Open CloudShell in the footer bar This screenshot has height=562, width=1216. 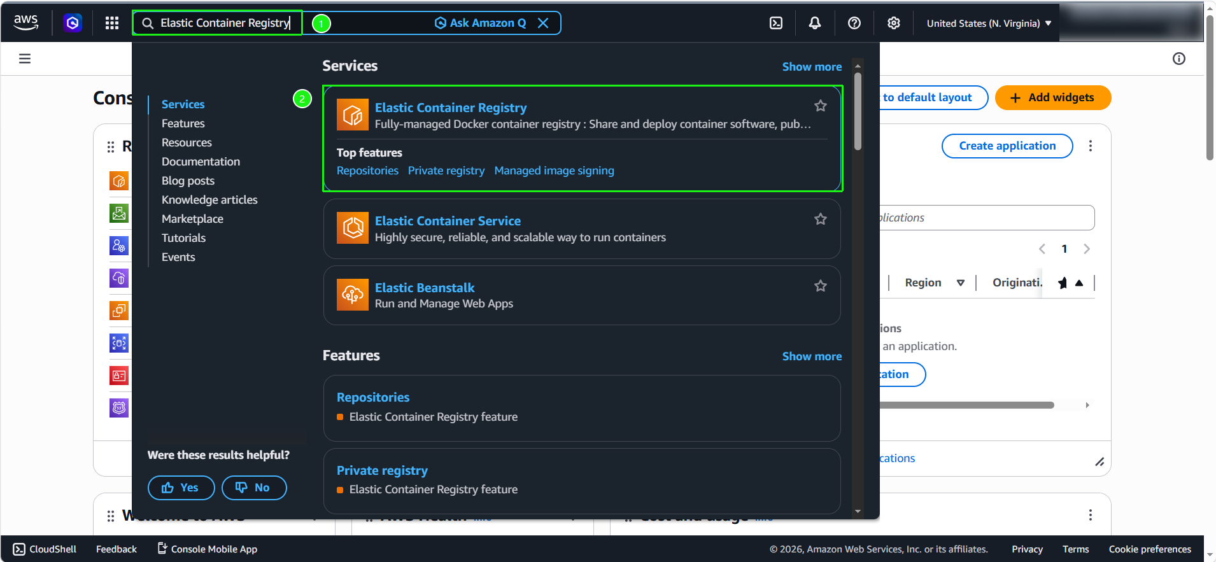coord(45,549)
